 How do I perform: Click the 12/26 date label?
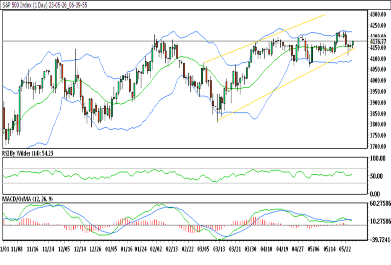pyautogui.click(x=95, y=249)
